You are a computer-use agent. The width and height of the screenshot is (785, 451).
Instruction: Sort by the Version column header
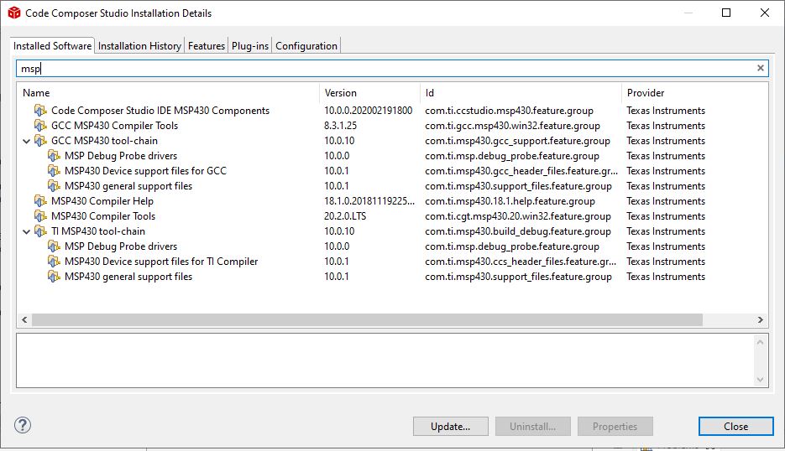[370, 92]
